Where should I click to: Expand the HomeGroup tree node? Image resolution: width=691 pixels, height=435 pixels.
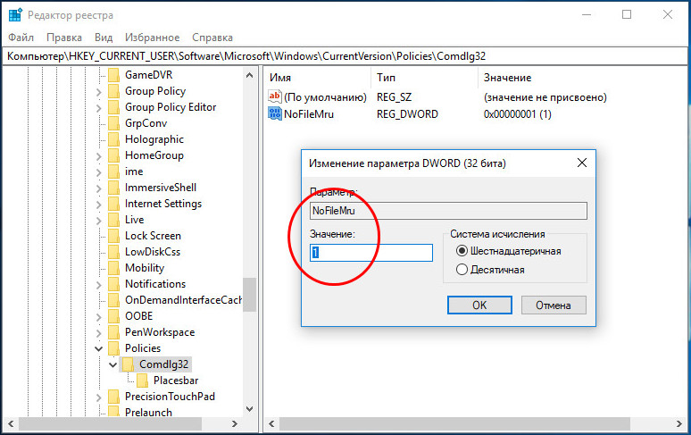[x=99, y=156]
